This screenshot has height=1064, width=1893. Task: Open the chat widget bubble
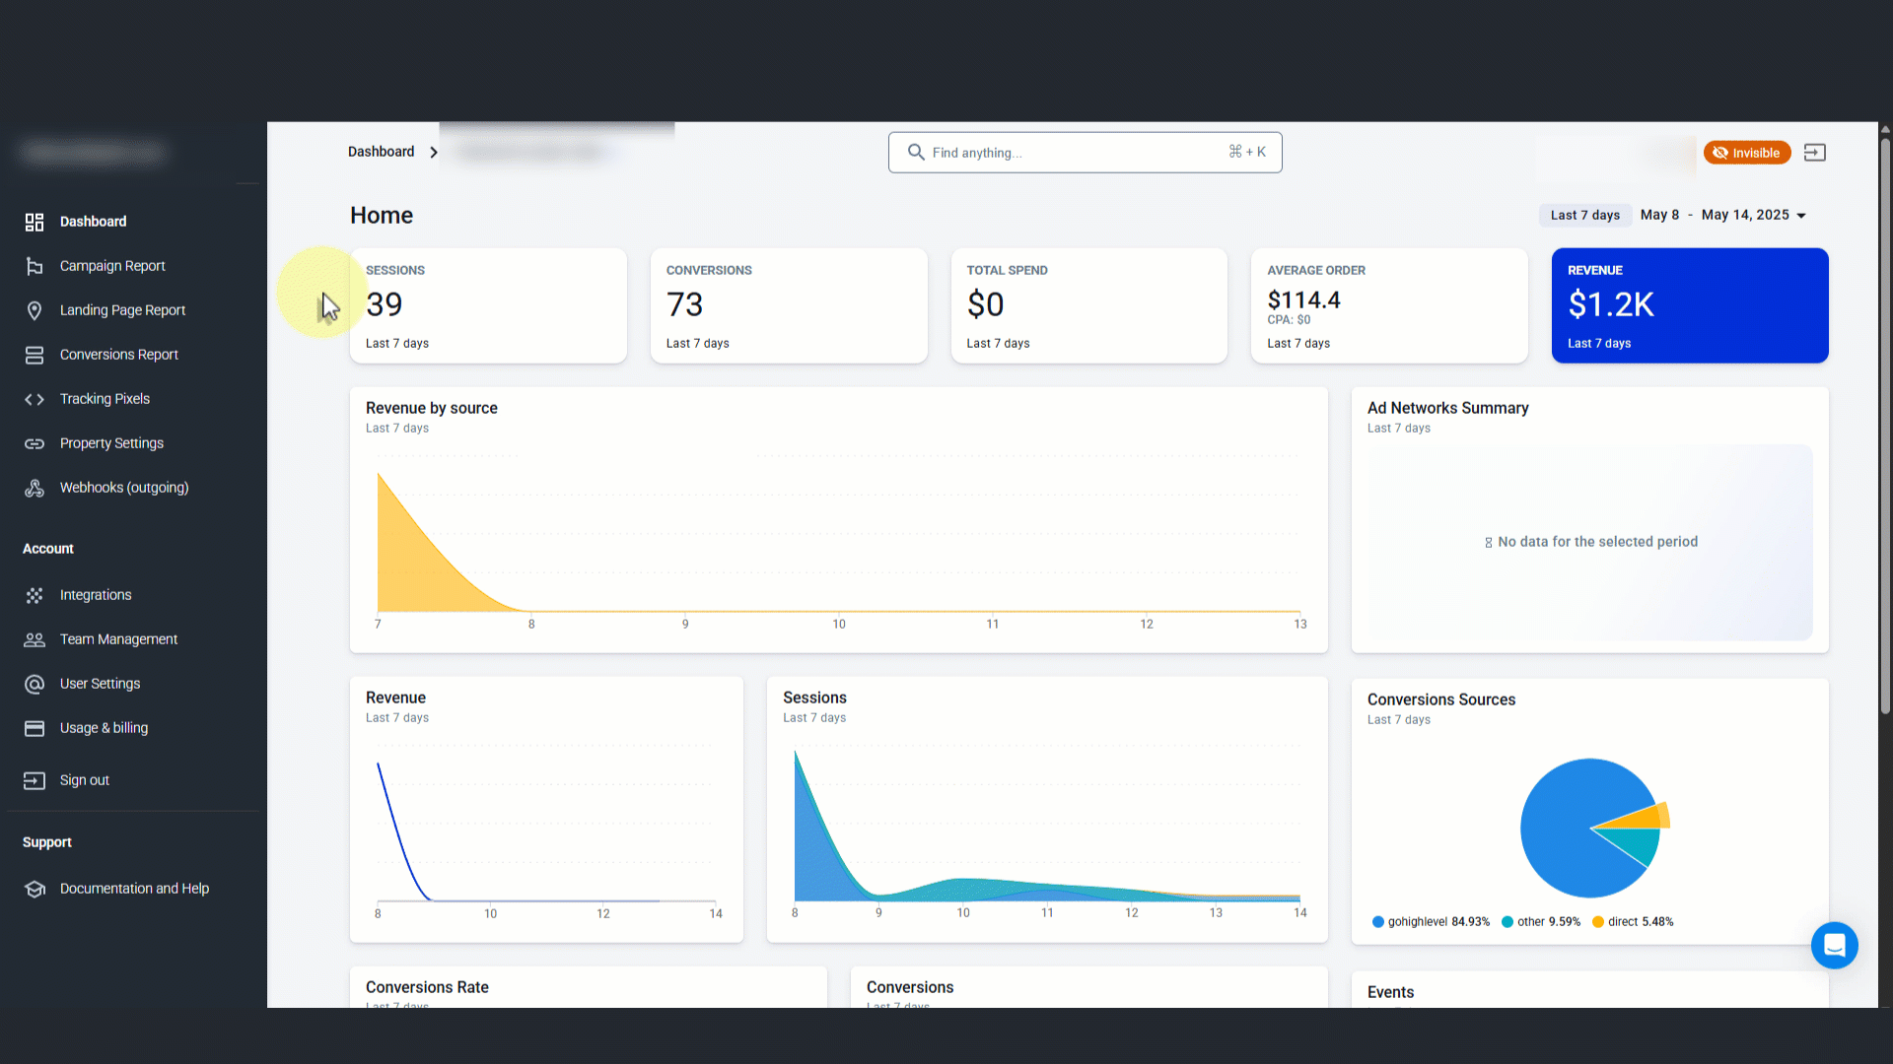1834,946
